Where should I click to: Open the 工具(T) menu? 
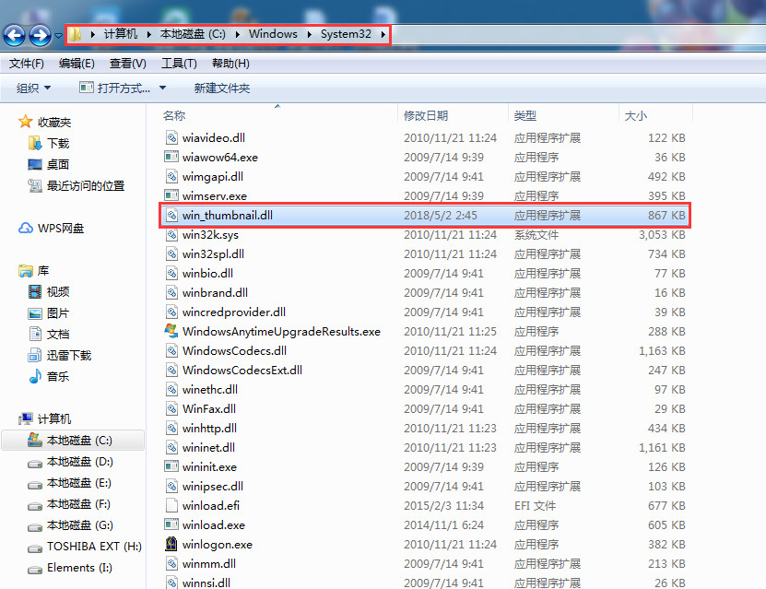click(179, 64)
